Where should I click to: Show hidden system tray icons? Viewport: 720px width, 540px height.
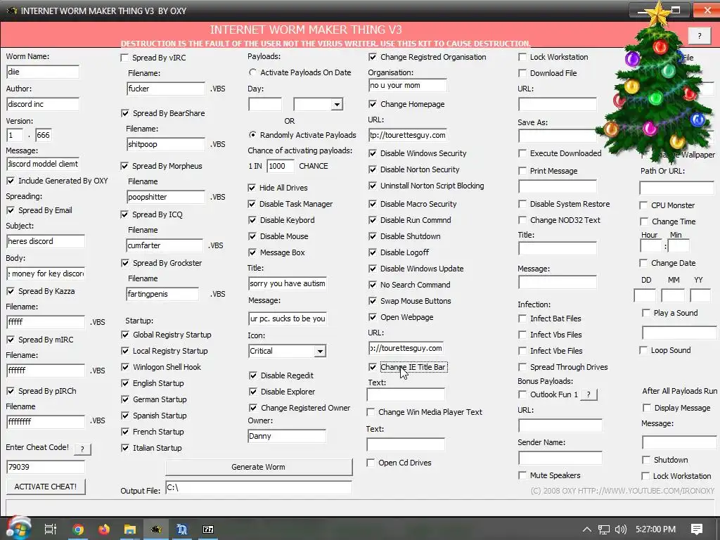[587, 529]
